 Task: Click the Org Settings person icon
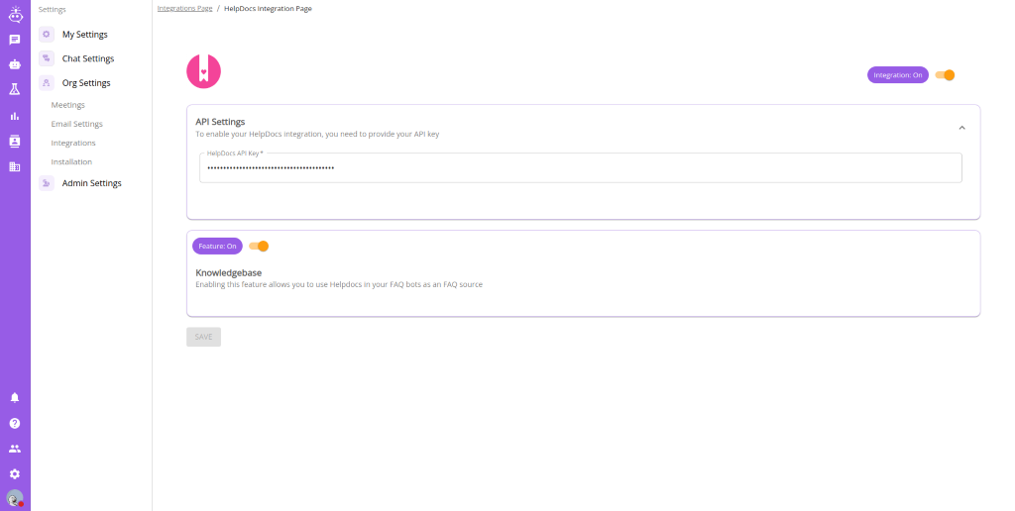(47, 83)
